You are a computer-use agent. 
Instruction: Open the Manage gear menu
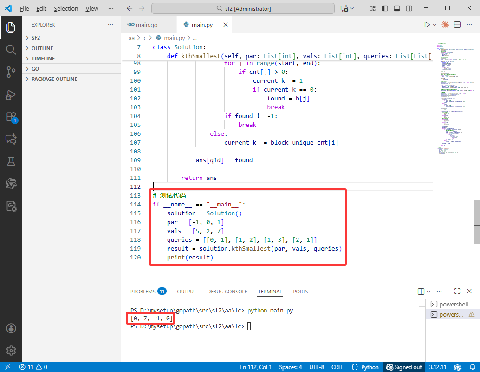point(11,350)
